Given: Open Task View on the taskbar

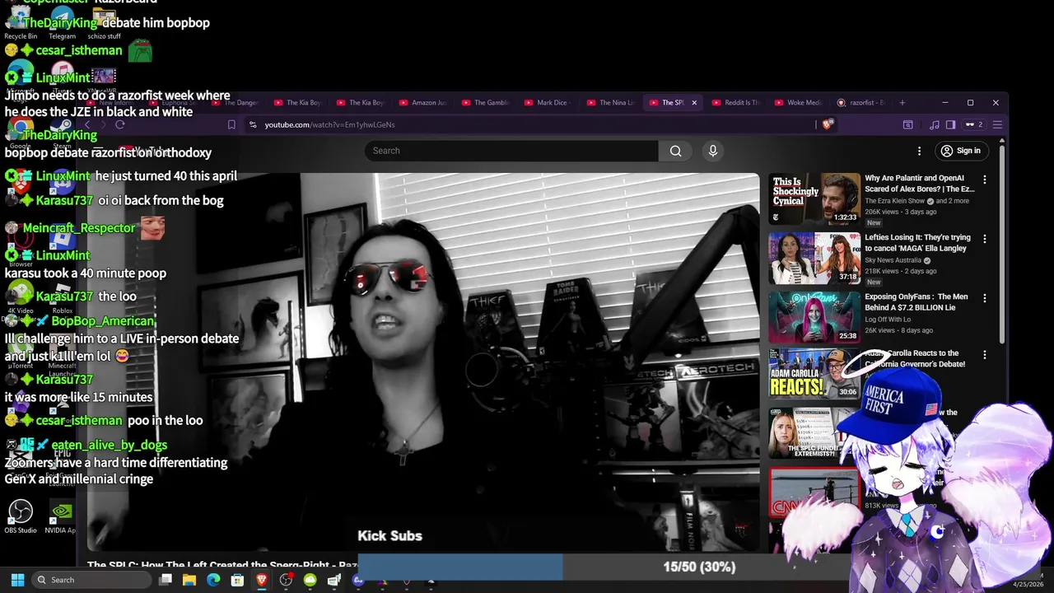Looking at the screenshot, I should click(x=166, y=580).
